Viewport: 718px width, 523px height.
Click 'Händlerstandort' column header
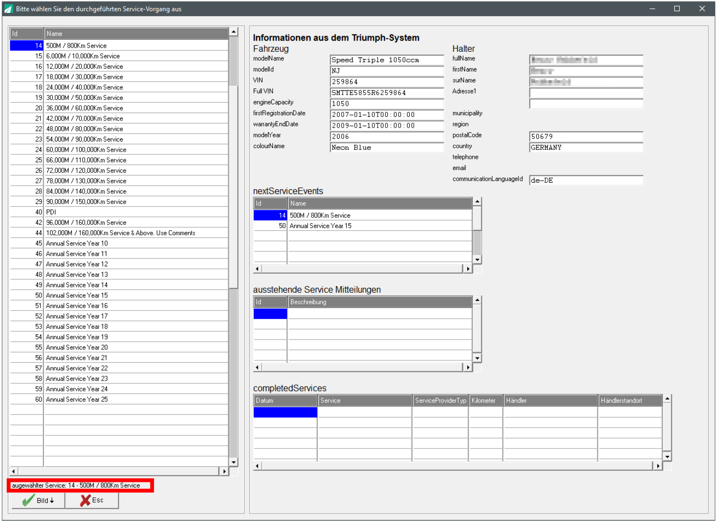coord(630,401)
